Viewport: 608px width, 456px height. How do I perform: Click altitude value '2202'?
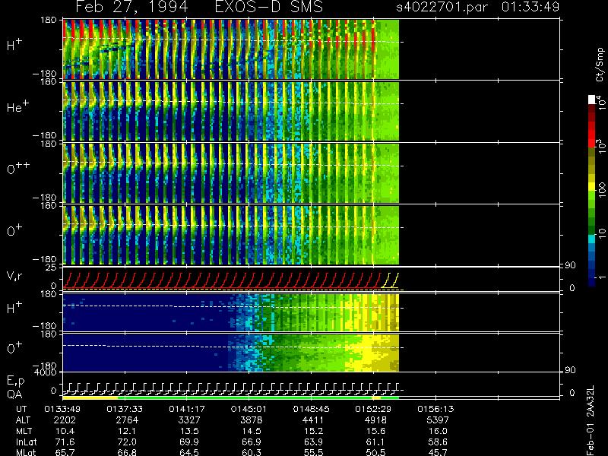[65, 420]
